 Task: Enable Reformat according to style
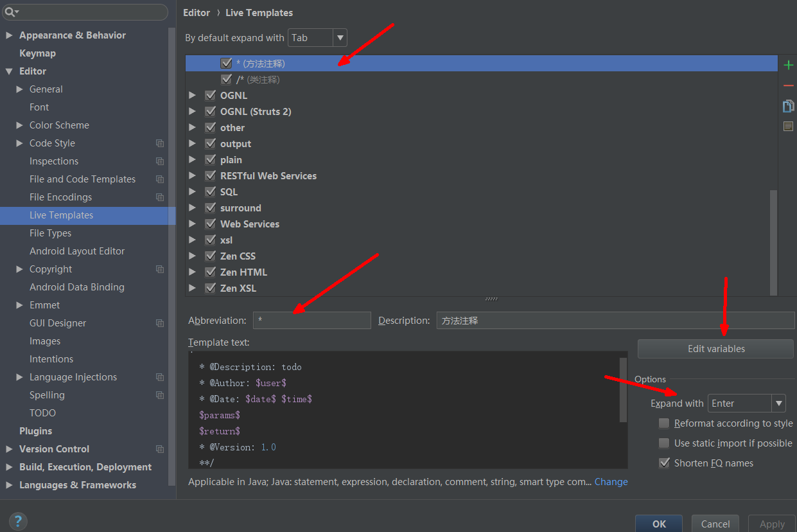[664, 423]
